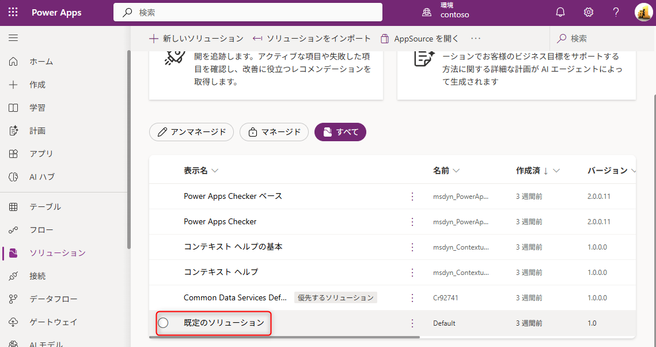The width and height of the screenshot is (656, 347).
Task: Click 新しいソリューション button
Action: (196, 39)
